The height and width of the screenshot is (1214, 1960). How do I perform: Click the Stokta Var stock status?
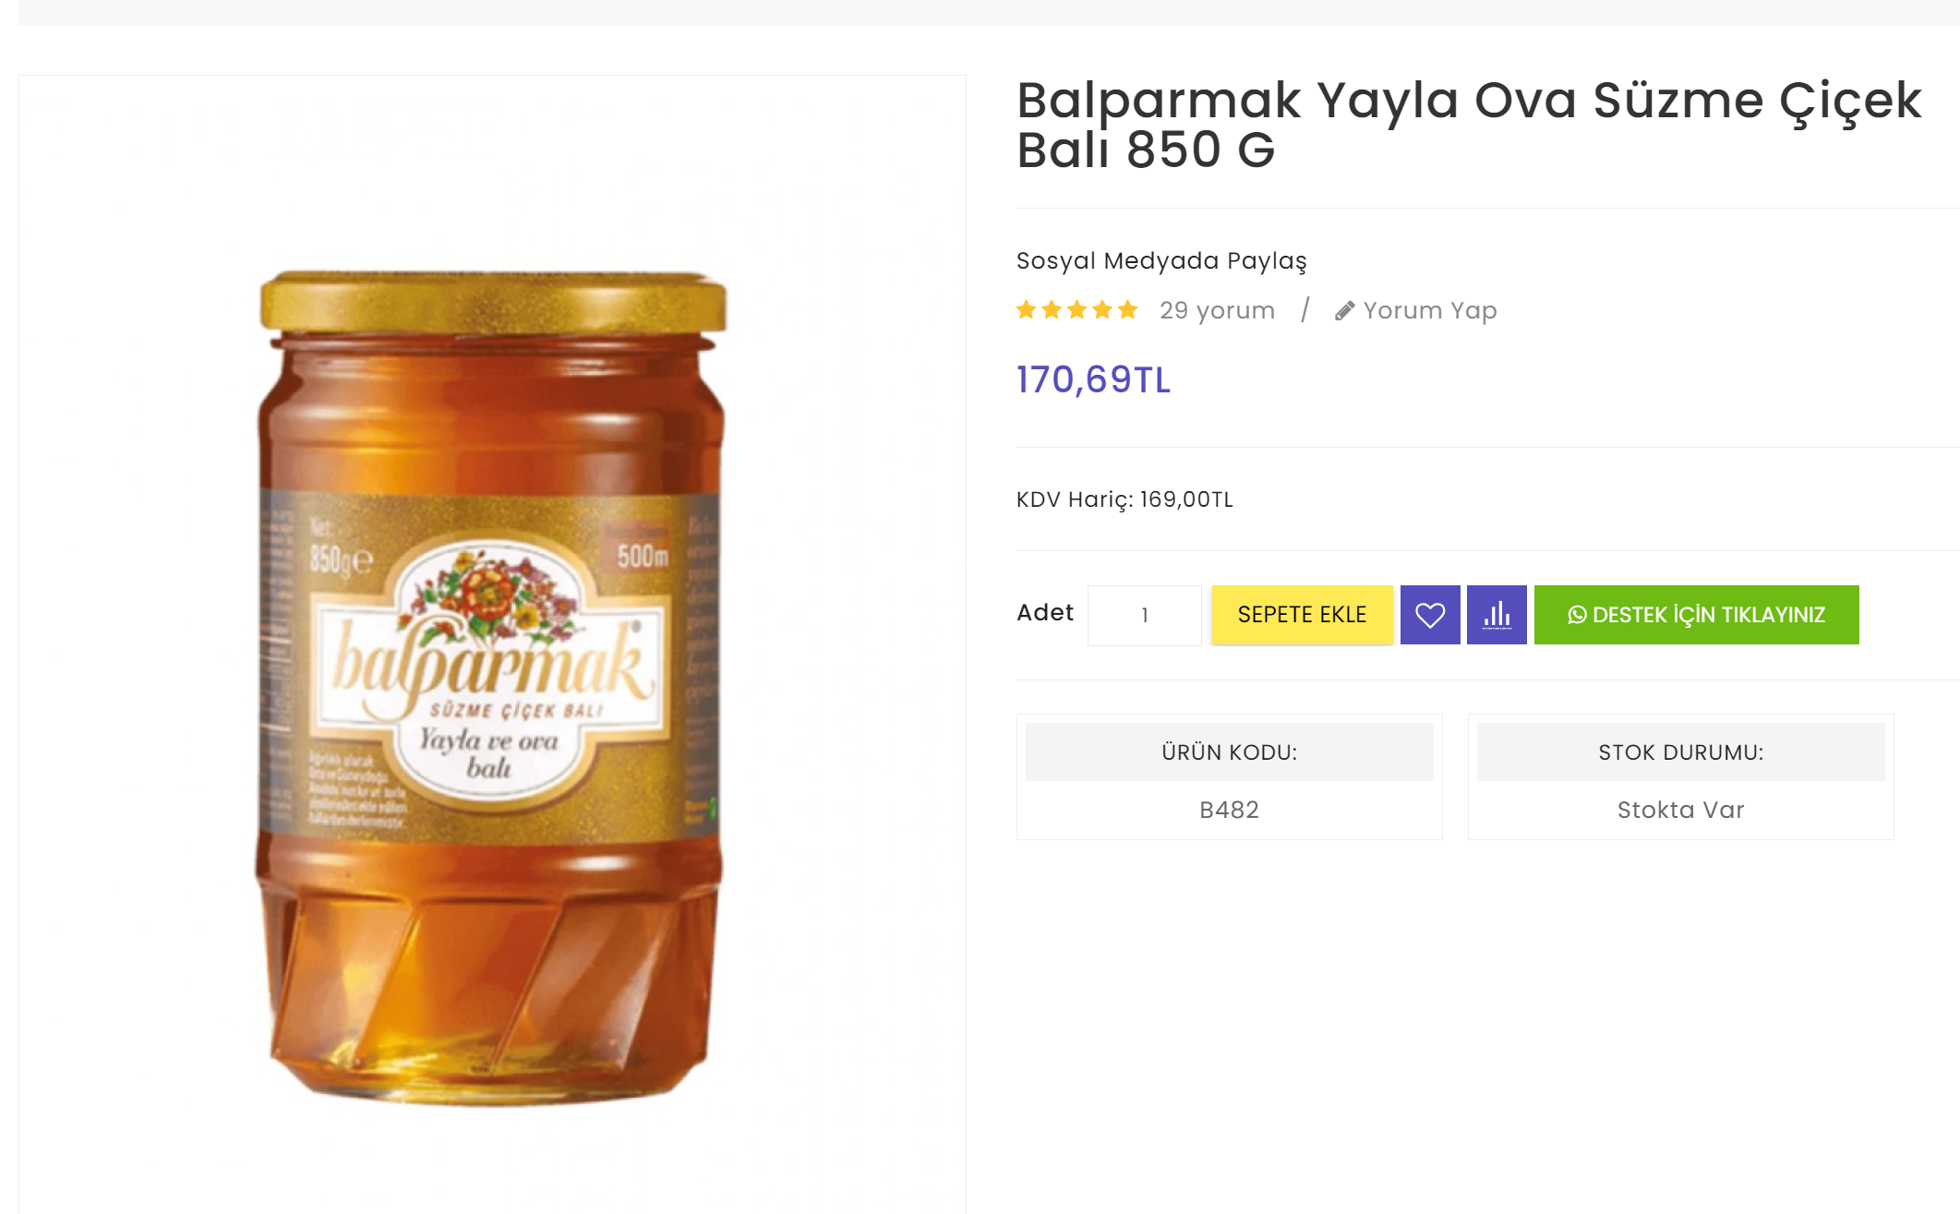point(1680,810)
